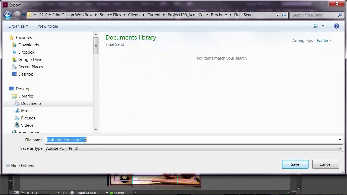Open the Arrange by Folder dropdown
This screenshot has height=195, width=347.
click(x=324, y=41)
